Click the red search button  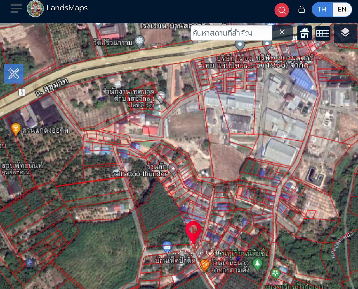point(282,10)
